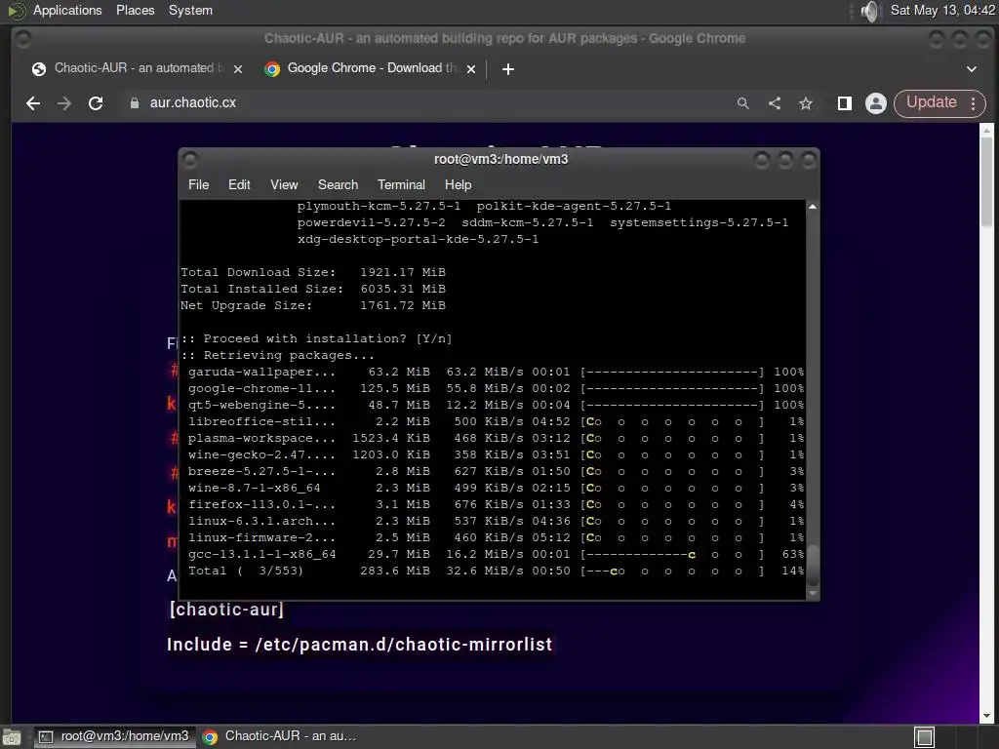This screenshot has height=749, width=999.
Task: Click the Chrome window menu button at title left
Action: [x=23, y=39]
